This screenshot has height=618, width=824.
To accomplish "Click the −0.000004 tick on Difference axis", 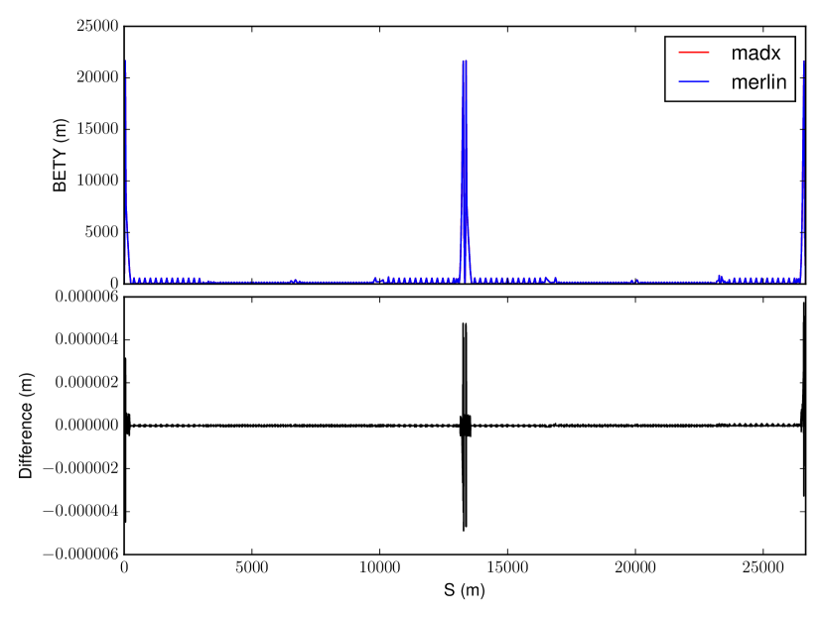I will 81,511.
